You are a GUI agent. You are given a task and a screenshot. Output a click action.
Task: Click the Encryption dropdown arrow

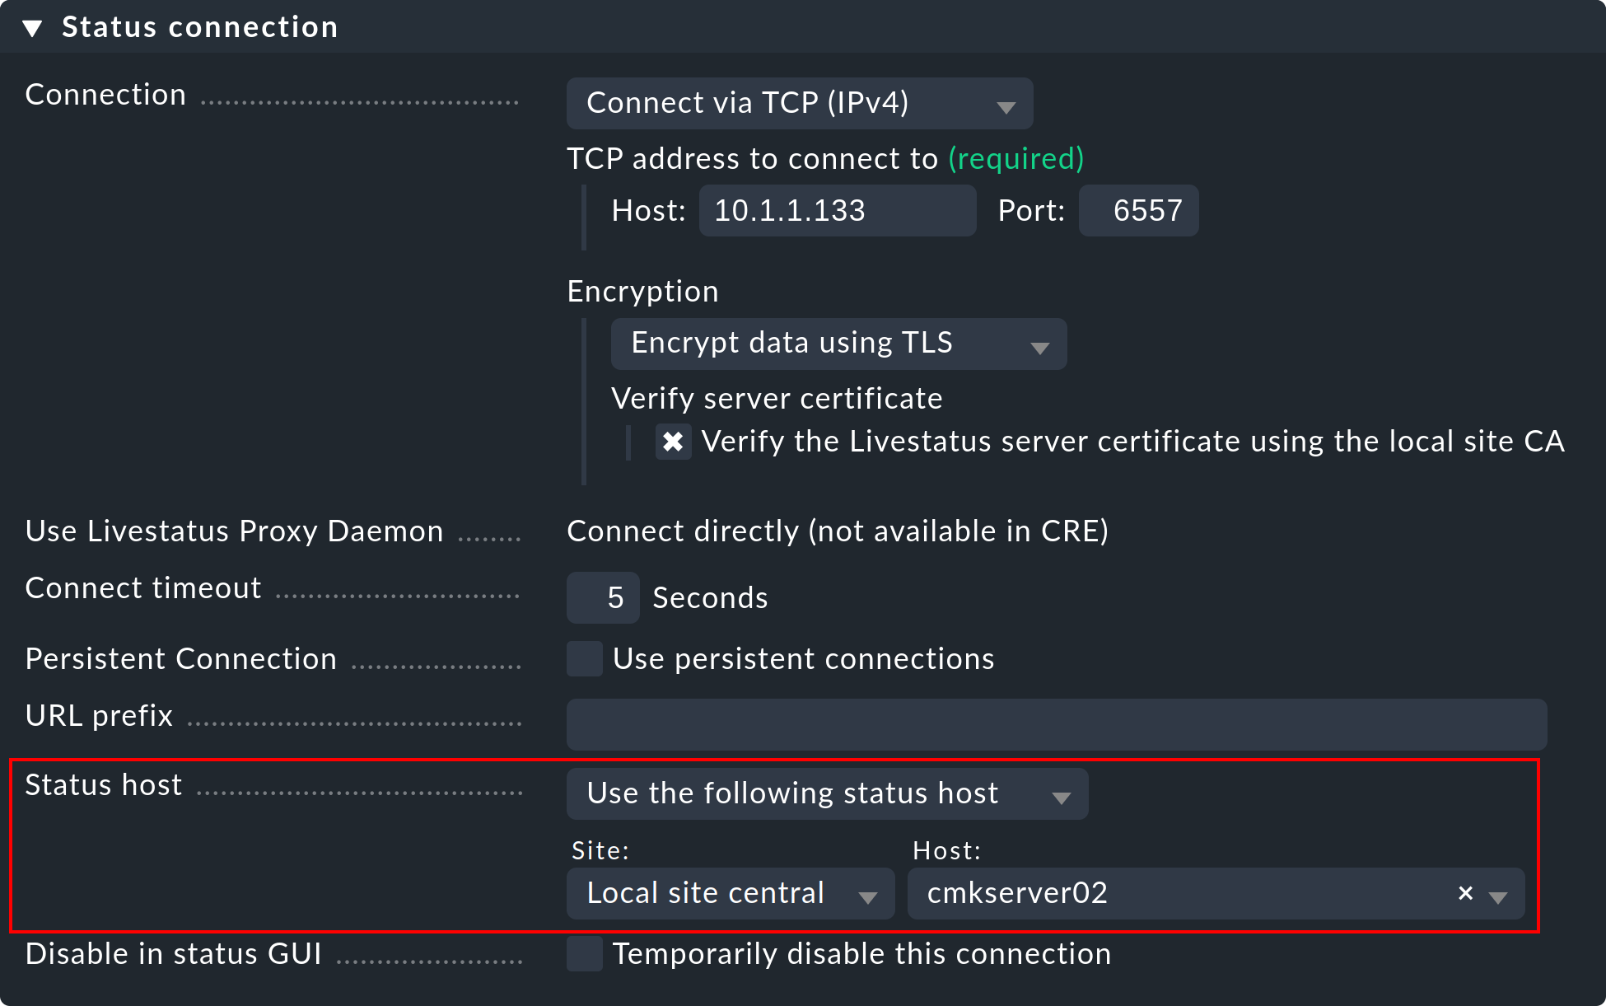tap(1040, 344)
